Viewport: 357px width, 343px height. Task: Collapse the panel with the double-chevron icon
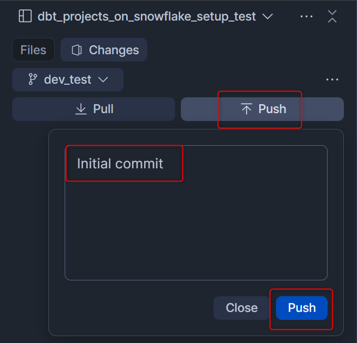[332, 16]
